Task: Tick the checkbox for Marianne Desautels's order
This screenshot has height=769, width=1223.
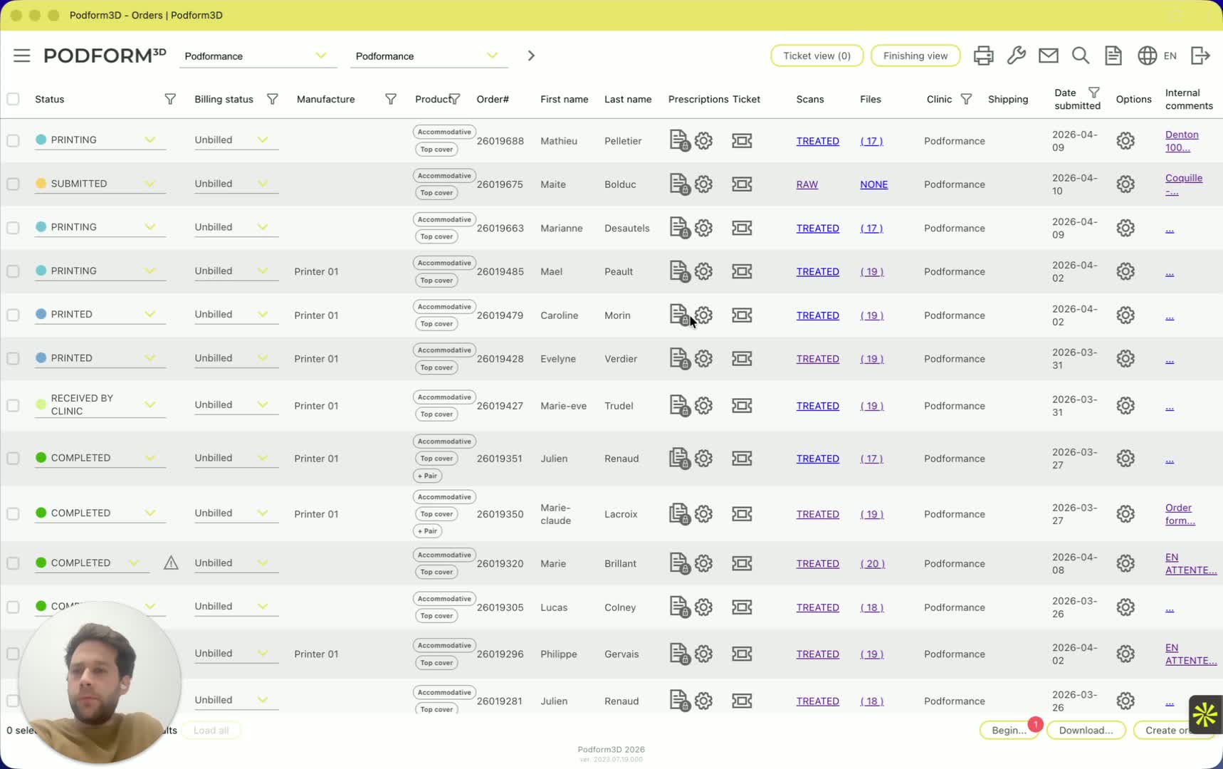Action: [13, 228]
